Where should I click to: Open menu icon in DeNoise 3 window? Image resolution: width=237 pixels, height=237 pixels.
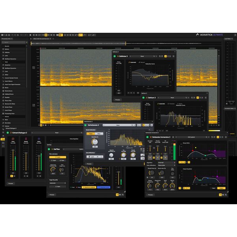pyautogui.click(x=173, y=56)
